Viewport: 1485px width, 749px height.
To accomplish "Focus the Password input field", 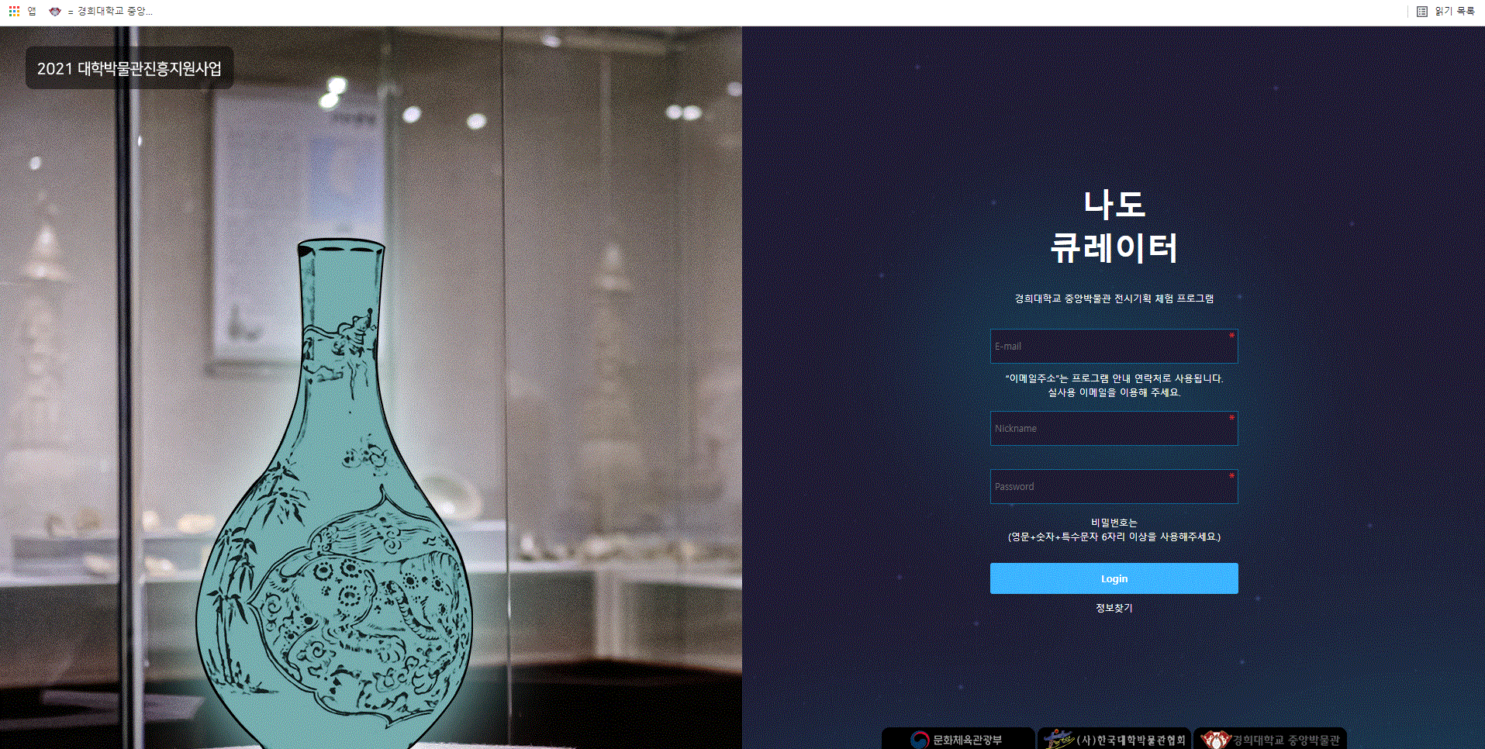I will pyautogui.click(x=1114, y=486).
